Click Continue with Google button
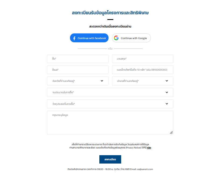Viewport: 220px width, 177px height. pyautogui.click(x=131, y=38)
